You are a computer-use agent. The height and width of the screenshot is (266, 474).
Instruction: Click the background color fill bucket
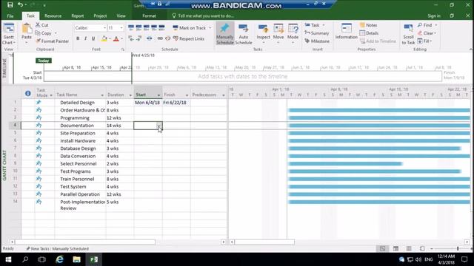pos(104,38)
